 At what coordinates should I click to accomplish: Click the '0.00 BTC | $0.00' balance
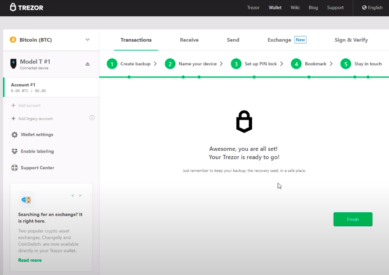(x=28, y=91)
